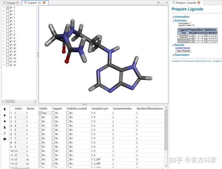Click the document icon on the Prepare Ligands tab
Viewport: 222px width, 169px height.
coord(174,3)
